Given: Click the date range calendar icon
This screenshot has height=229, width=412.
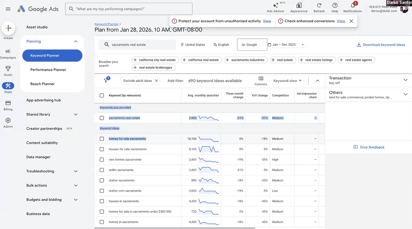Looking at the screenshot, I should [270, 45].
